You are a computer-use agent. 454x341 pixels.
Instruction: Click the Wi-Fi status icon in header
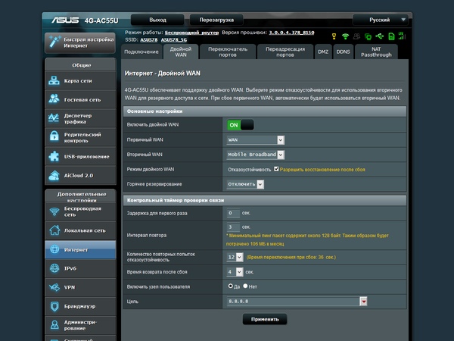click(x=346, y=36)
